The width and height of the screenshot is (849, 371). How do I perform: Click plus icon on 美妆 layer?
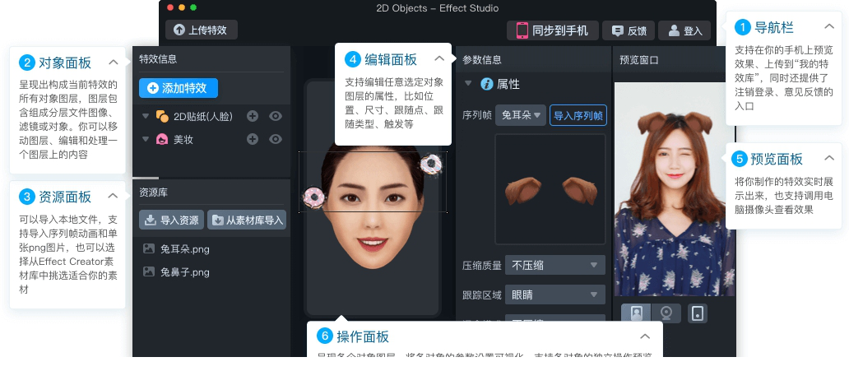click(x=253, y=140)
